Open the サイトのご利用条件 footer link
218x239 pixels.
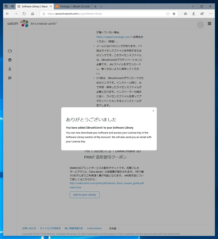51,228
